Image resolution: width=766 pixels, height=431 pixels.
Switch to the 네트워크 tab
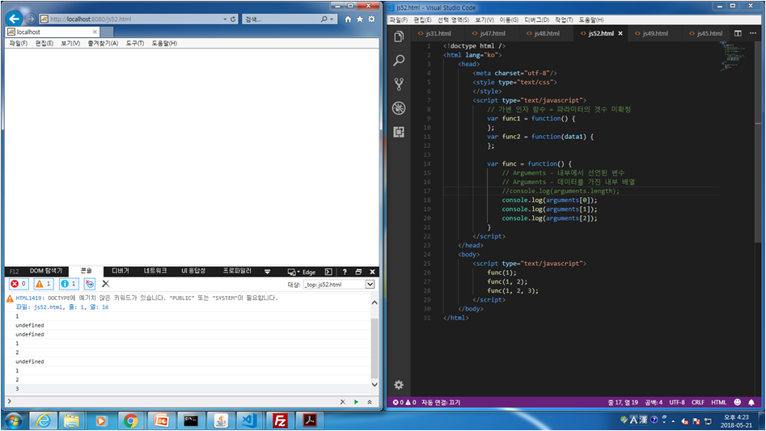tap(154, 271)
